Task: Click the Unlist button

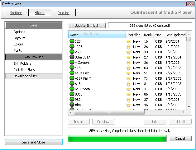Action: click(x=155, y=122)
